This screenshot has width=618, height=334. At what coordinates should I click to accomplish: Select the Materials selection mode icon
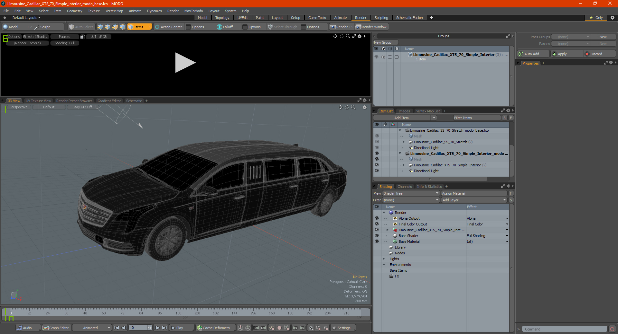pos(122,27)
